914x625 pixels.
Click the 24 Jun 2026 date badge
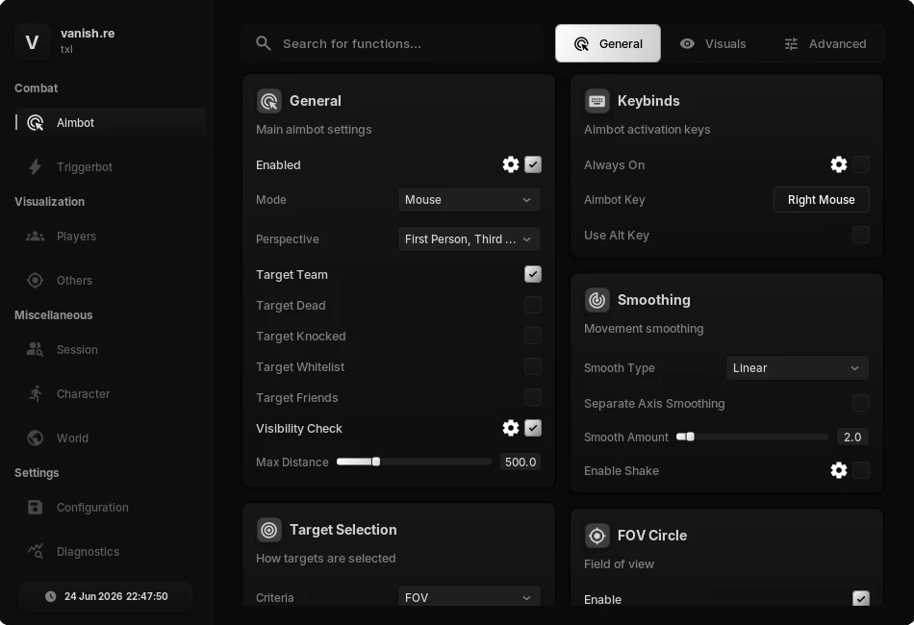(x=106, y=596)
